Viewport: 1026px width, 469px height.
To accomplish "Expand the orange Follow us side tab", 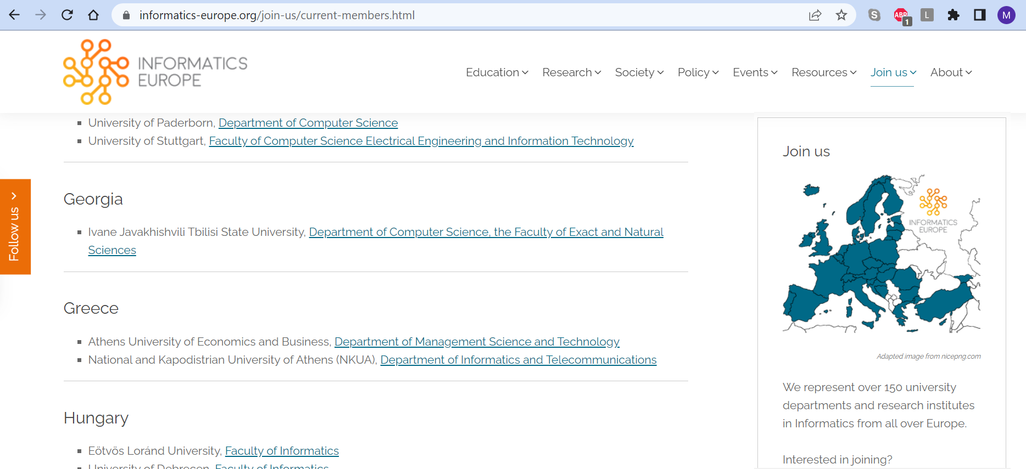I will coord(15,227).
